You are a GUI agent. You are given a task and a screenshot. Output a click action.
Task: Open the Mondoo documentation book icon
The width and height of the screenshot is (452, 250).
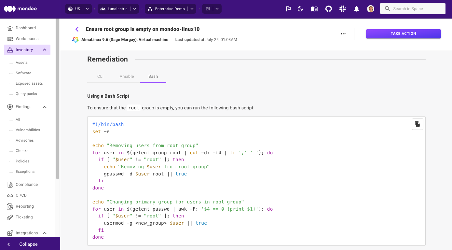tap(314, 9)
